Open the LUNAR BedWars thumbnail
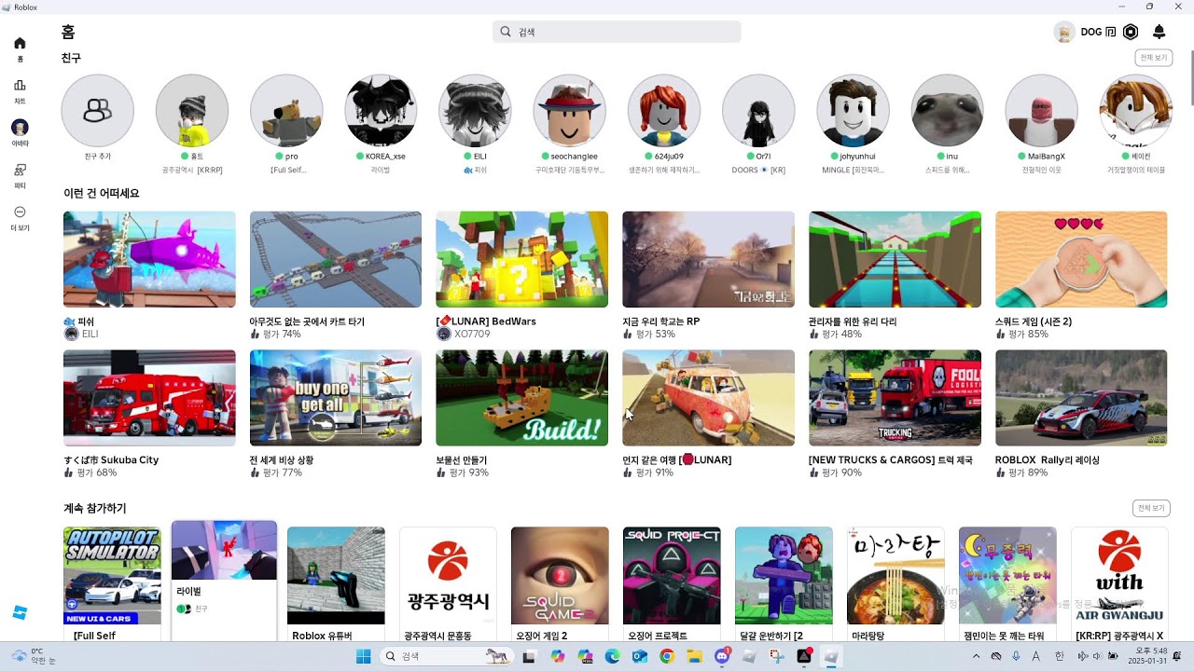1194x671 pixels. [x=521, y=259]
